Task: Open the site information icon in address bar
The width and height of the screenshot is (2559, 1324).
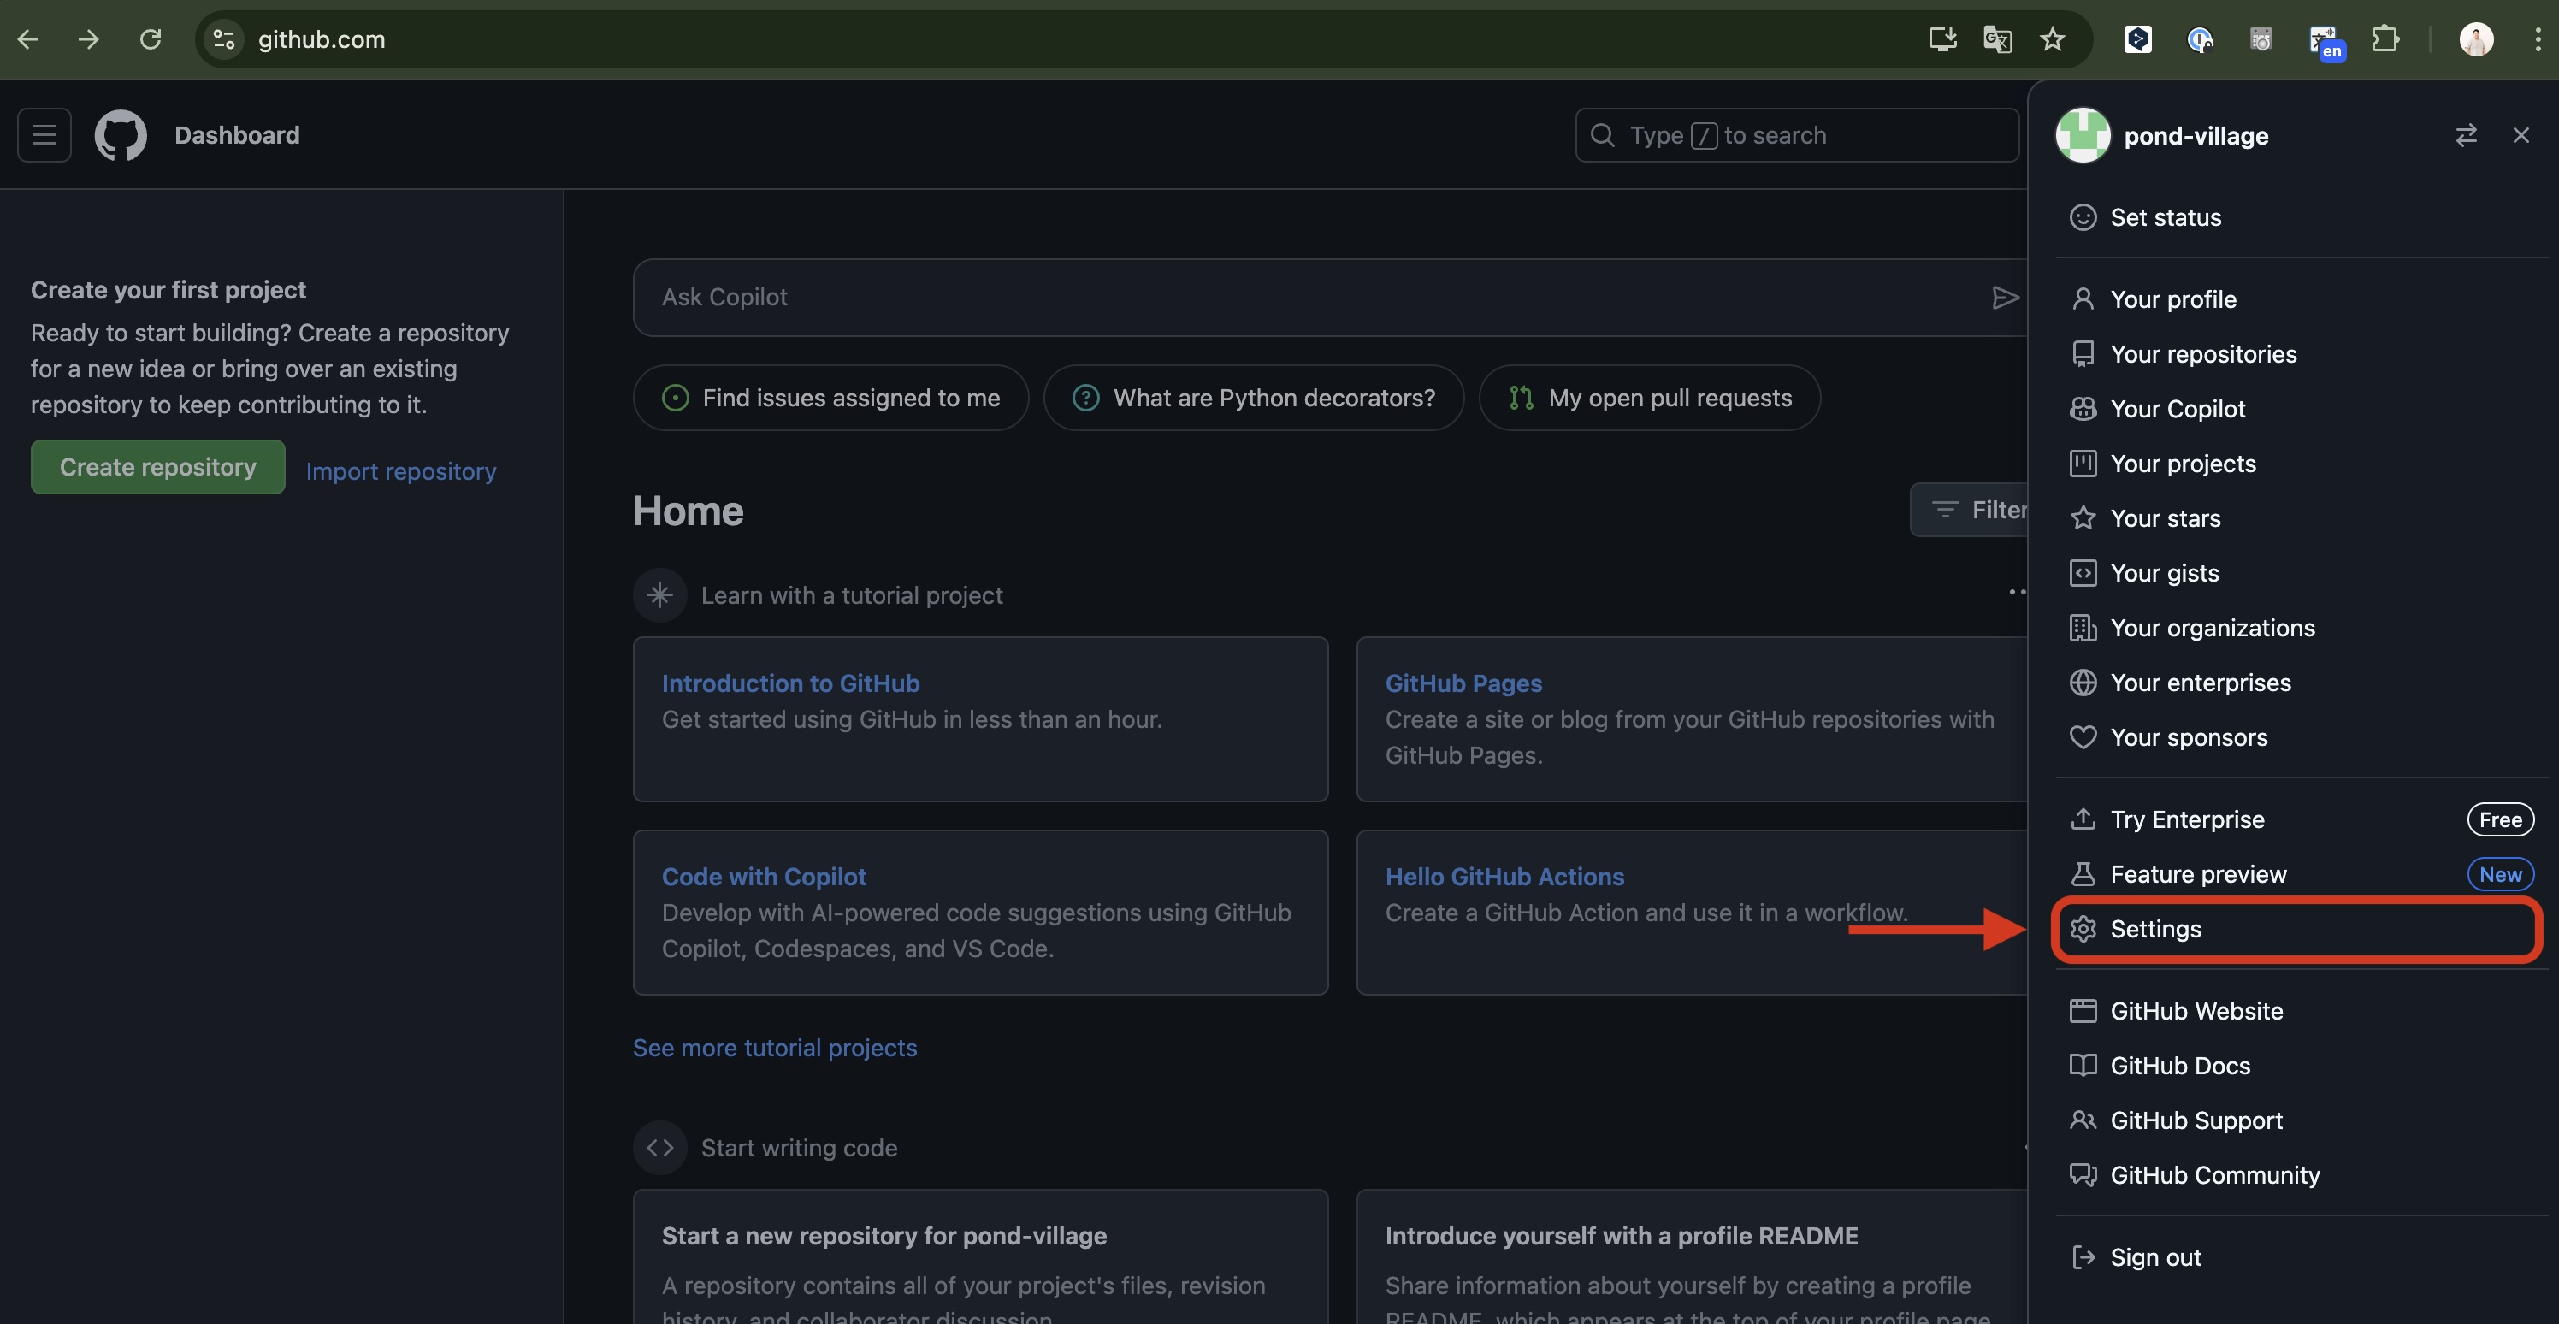Action: pyautogui.click(x=222, y=38)
